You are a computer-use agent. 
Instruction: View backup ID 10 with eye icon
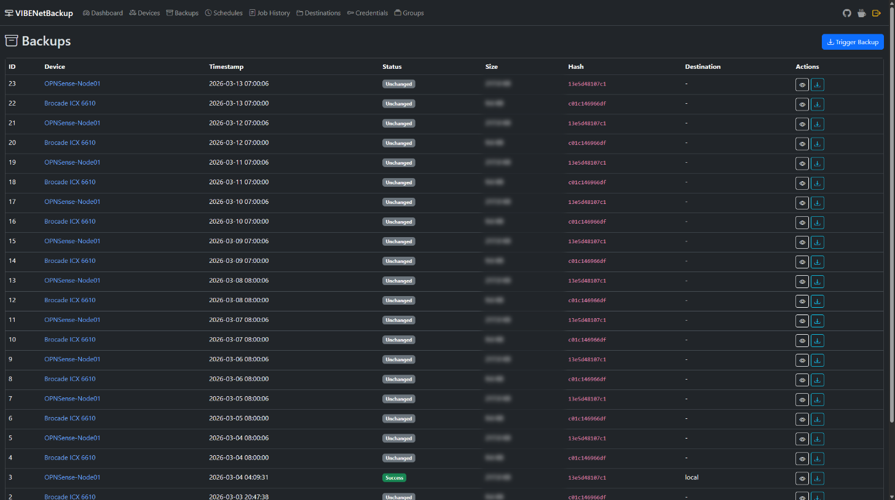(802, 340)
